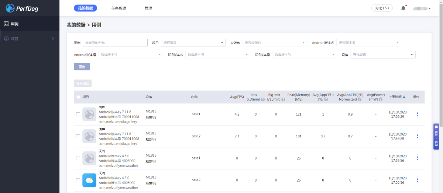Check the first gallery case1 row checkbox
Screen dimensions: 443x193
click(78, 114)
